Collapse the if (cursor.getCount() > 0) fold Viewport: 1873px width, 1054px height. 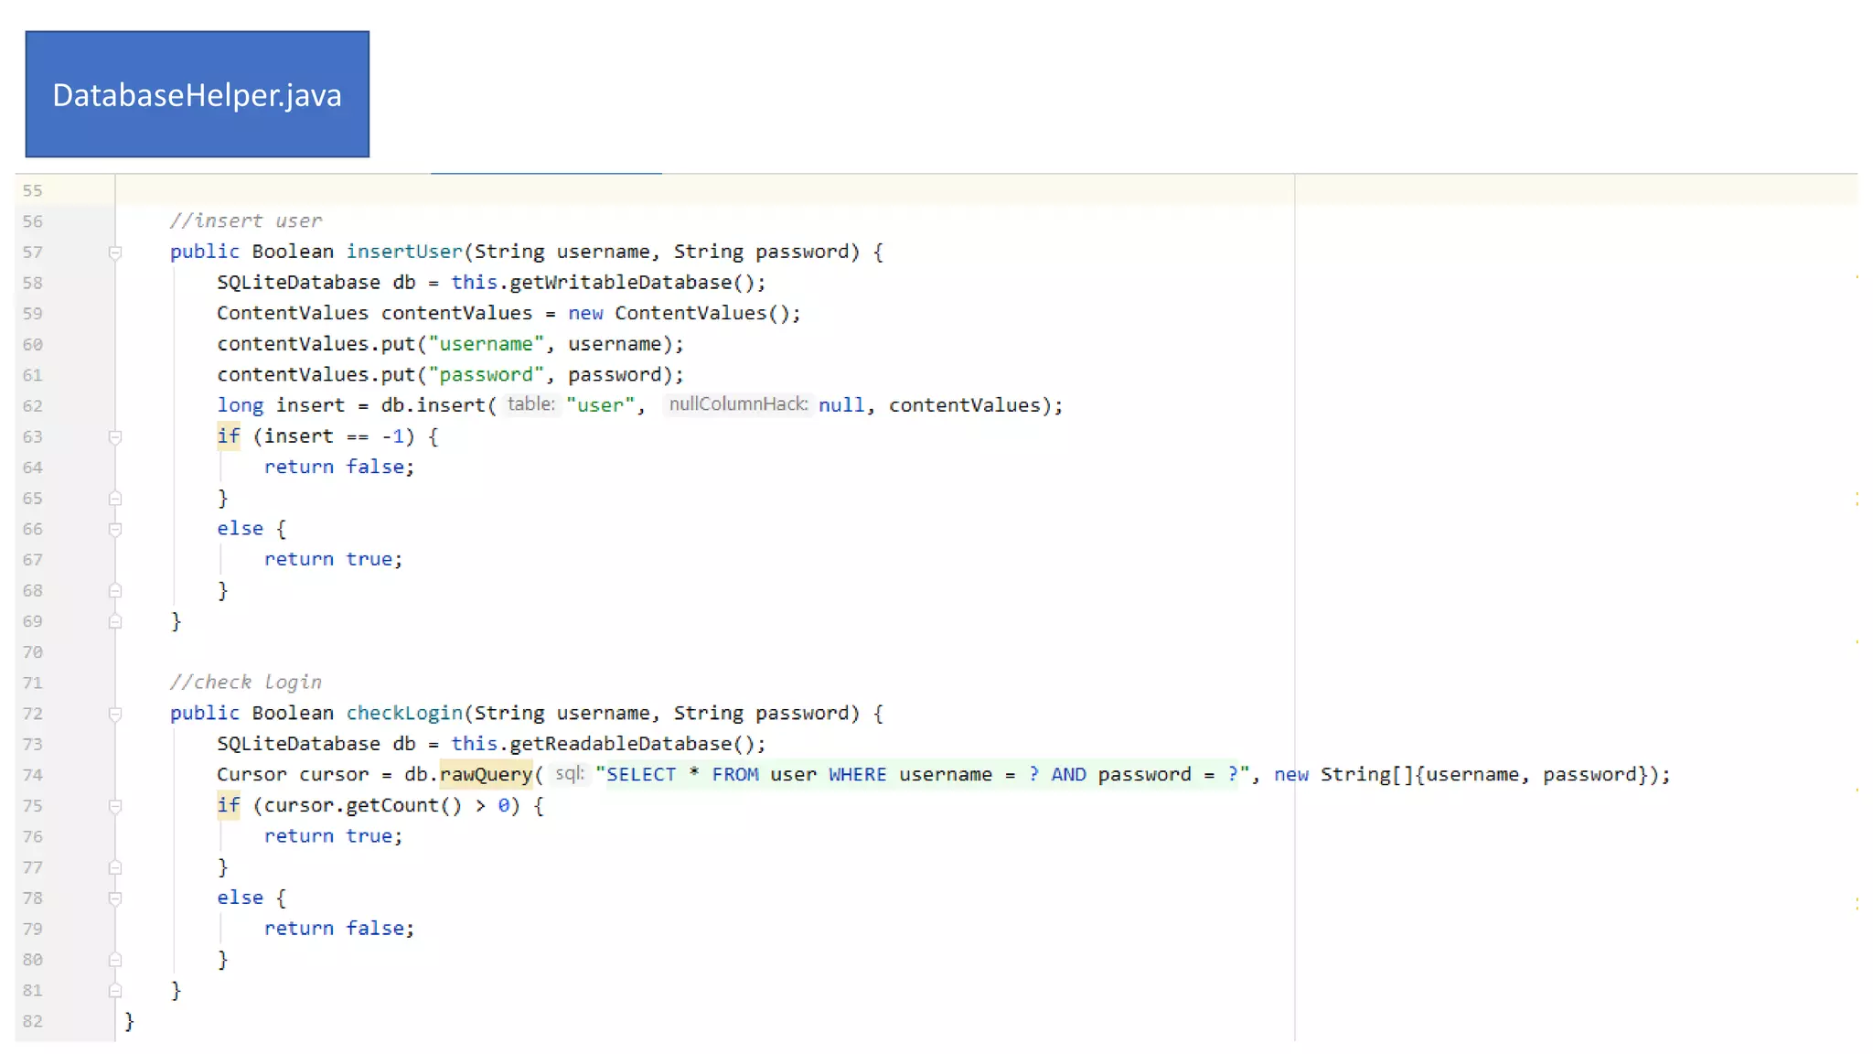(115, 806)
